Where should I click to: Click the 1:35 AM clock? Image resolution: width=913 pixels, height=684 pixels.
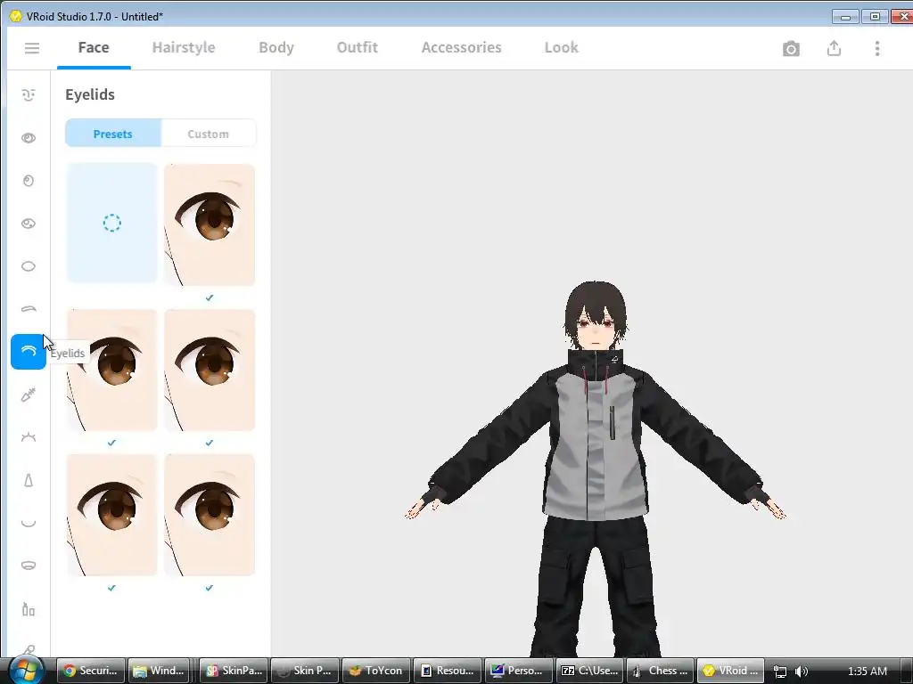(867, 672)
